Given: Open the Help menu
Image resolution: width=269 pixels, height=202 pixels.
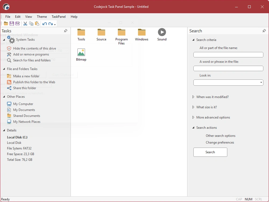Looking at the screenshot, I should click(74, 17).
